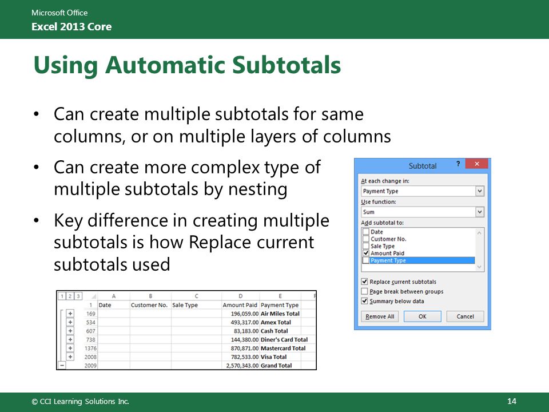The image size is (549, 412).
Task: Click cell with 83,183.00
Action: [x=241, y=331]
